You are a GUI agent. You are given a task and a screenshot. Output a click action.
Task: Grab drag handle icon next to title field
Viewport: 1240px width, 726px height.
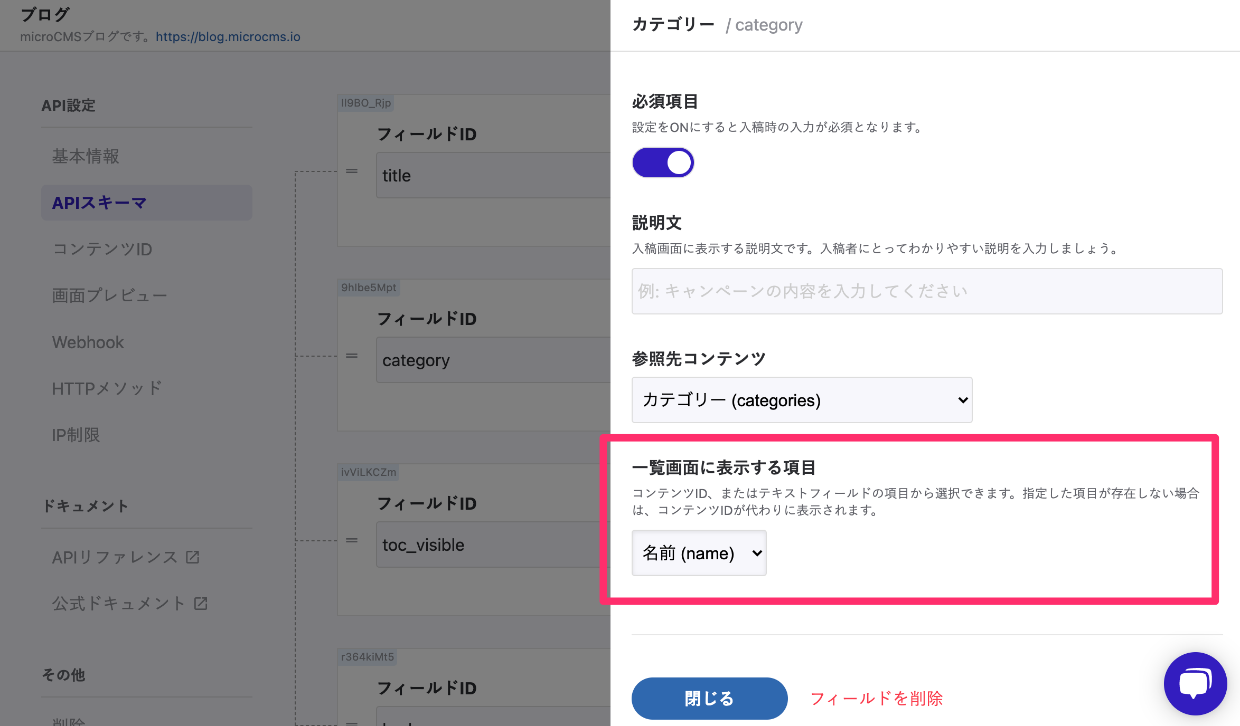click(352, 171)
